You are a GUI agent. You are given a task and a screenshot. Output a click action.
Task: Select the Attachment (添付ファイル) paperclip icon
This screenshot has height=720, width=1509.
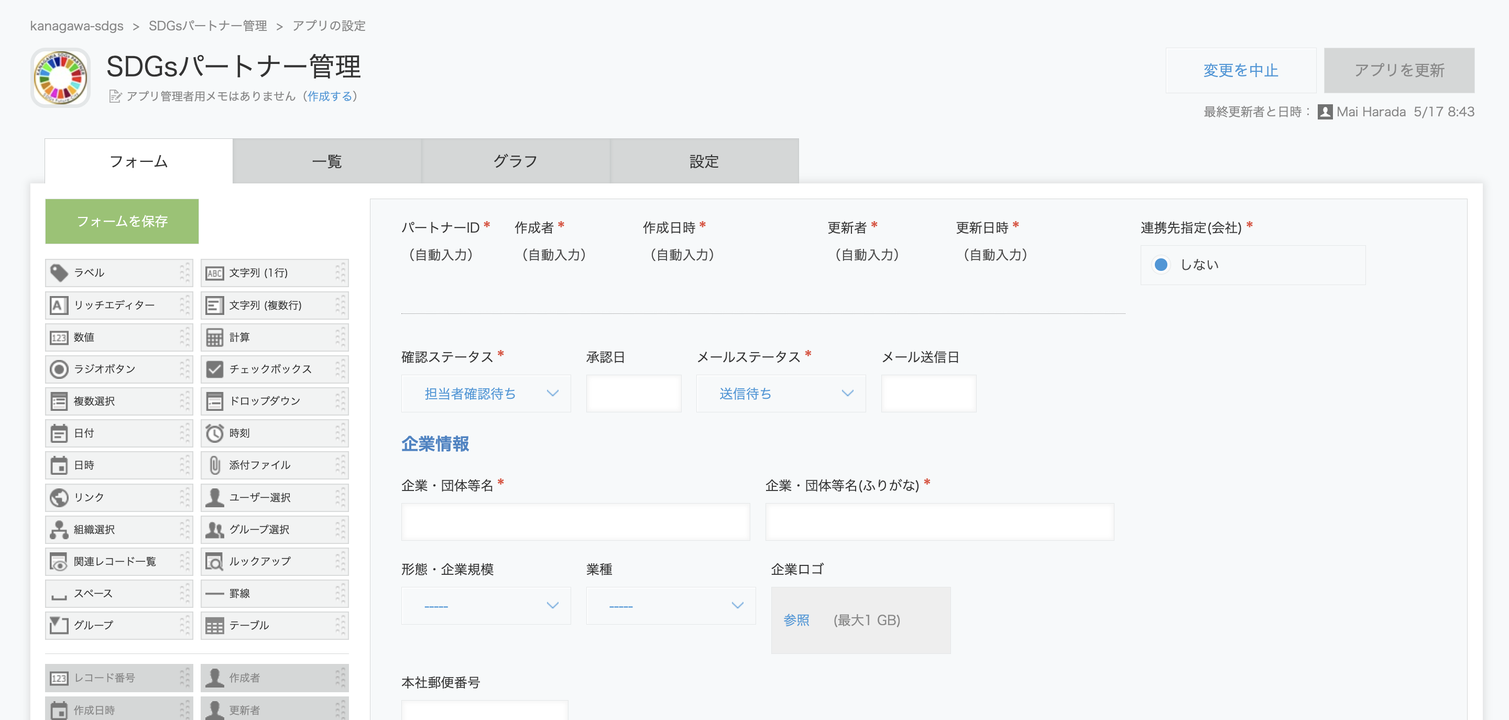pyautogui.click(x=214, y=465)
